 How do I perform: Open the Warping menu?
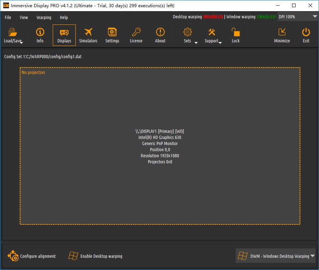pyautogui.click(x=44, y=17)
